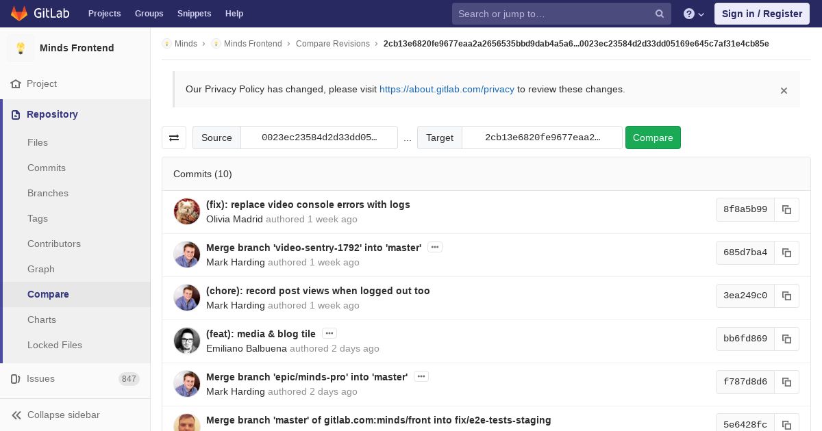
Task: Go to repository Commits
Action: click(47, 168)
